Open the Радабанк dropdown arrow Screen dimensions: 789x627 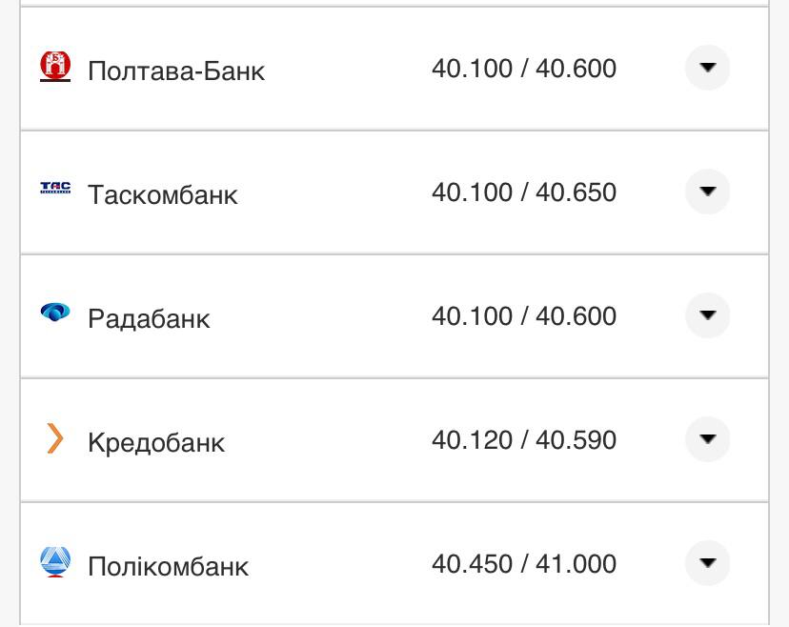point(707,314)
